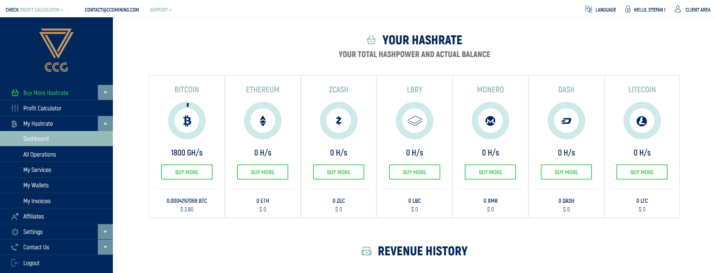Expand the Buy More Hashrate submenu arrow
715x273 pixels.
105,92
